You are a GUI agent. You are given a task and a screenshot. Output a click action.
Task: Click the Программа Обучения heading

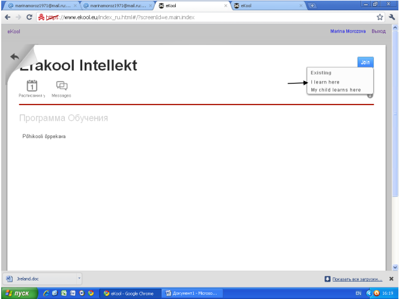pos(64,118)
